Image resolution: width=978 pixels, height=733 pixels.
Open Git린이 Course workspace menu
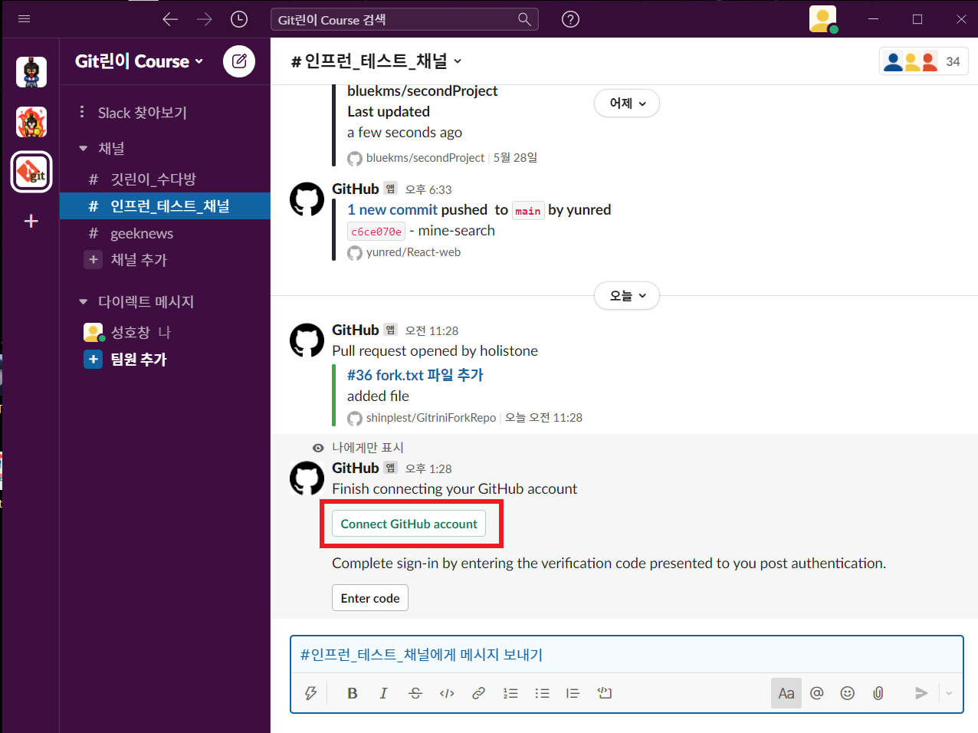click(139, 61)
